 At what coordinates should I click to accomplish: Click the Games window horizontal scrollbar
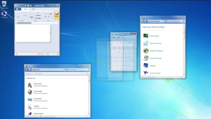tap(41, 116)
